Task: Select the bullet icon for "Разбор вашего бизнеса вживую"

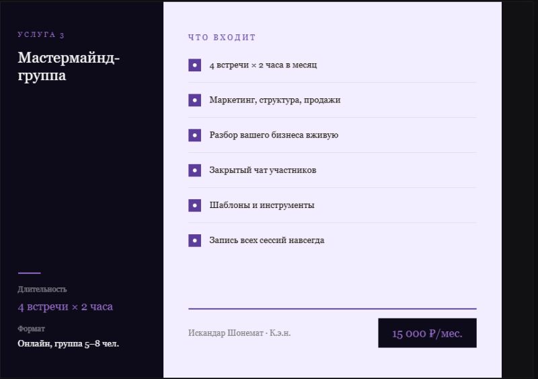Action: tap(195, 135)
